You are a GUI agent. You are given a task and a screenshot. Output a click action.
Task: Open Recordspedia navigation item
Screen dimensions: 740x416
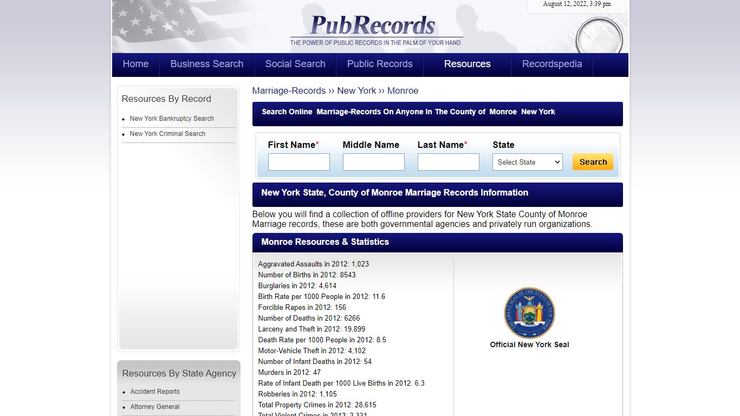click(x=552, y=64)
